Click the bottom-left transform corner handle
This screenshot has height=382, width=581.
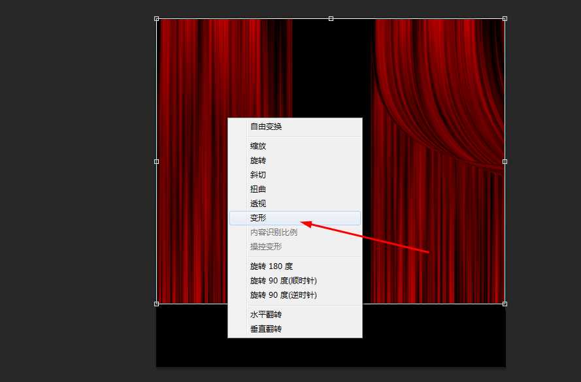click(157, 303)
